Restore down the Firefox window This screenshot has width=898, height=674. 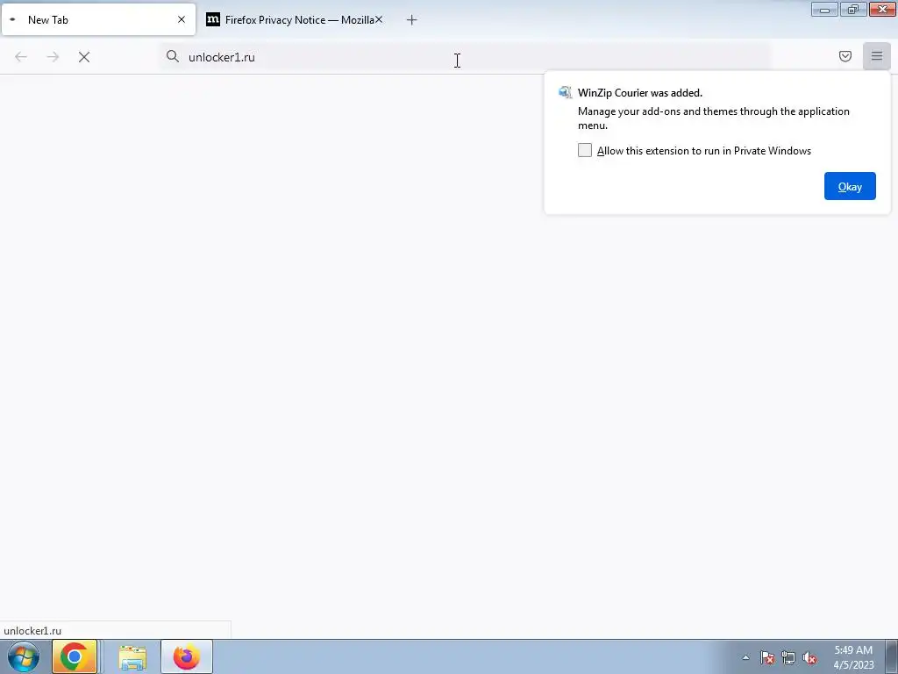point(853,9)
